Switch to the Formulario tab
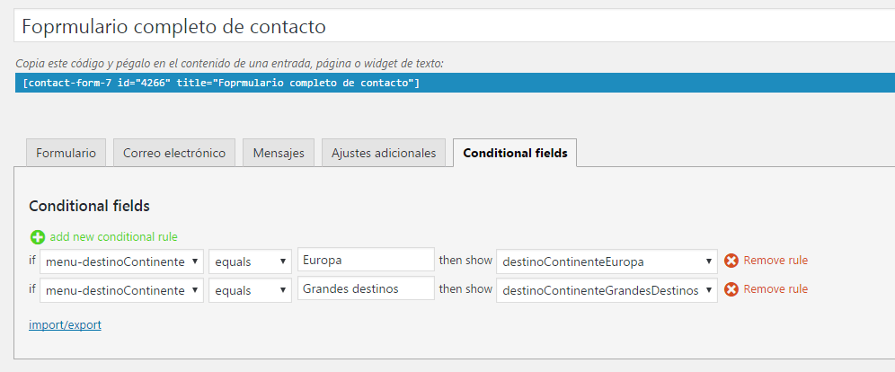The image size is (895, 372). point(66,153)
